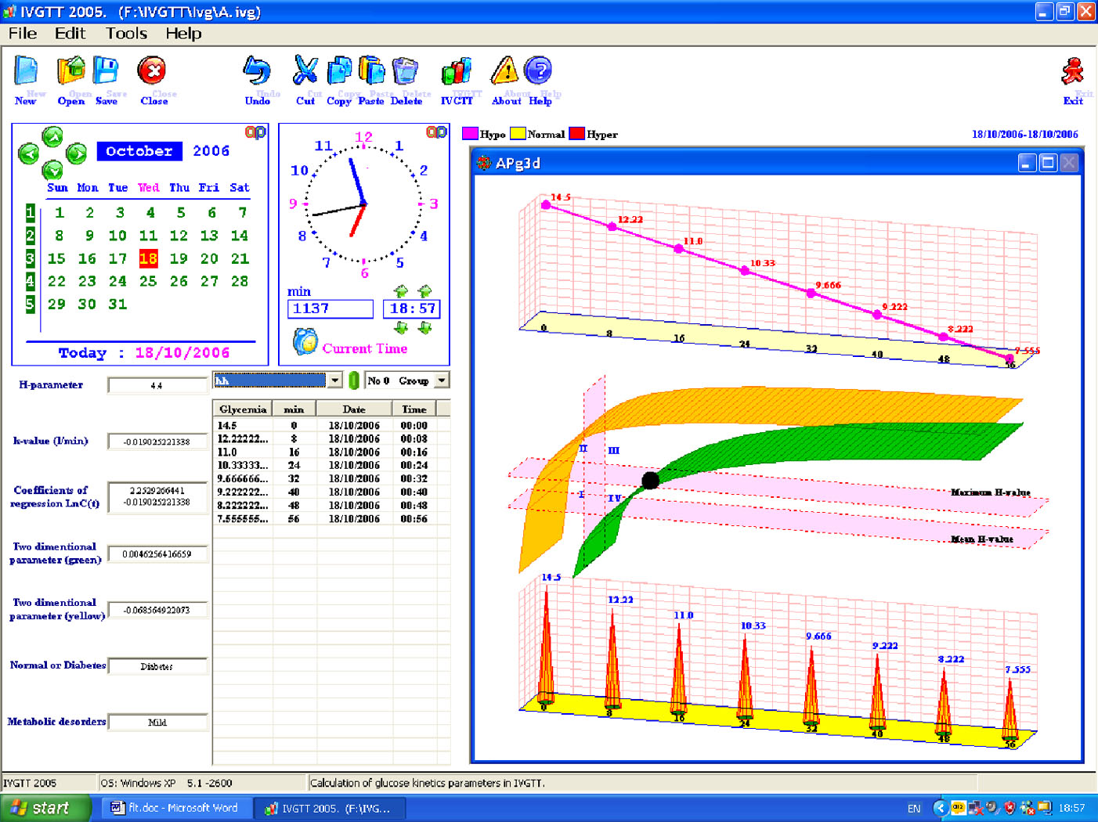Run the IVGTT calculation icon

(x=457, y=72)
